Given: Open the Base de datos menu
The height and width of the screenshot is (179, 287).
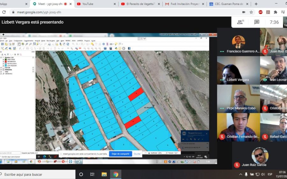Looking at the screenshot, I should point(51,41).
